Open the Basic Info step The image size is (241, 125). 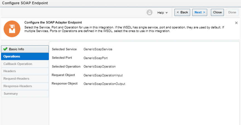click(25, 49)
